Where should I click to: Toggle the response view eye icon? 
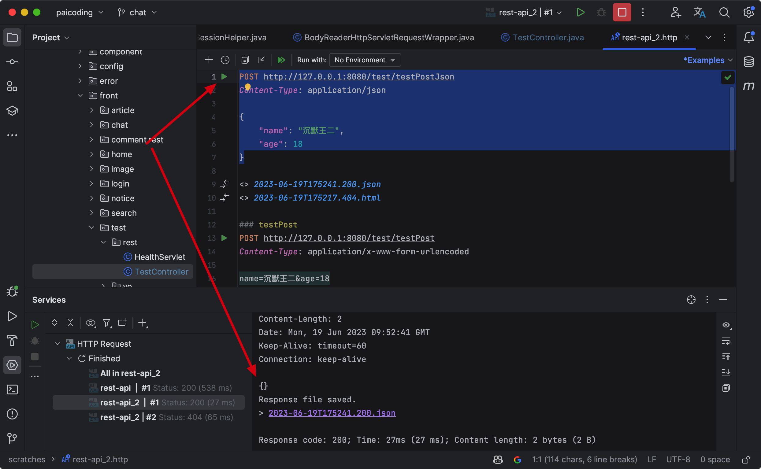[x=726, y=325]
